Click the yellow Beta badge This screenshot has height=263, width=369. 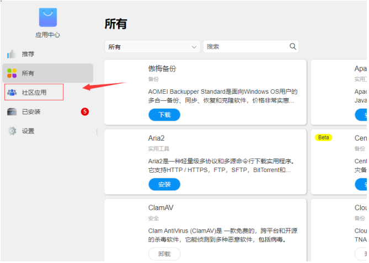coord(323,137)
